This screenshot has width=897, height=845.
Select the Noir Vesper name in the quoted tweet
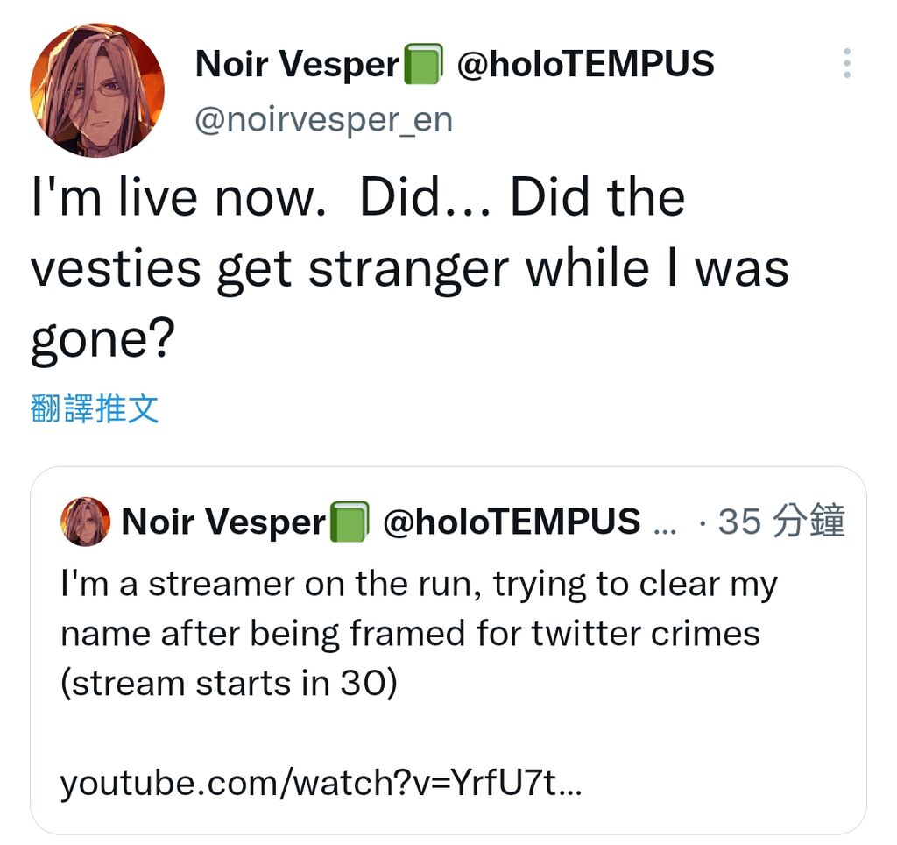point(222,523)
